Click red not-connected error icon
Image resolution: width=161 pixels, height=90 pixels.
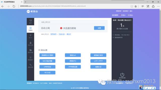pyautogui.click(x=61, y=28)
